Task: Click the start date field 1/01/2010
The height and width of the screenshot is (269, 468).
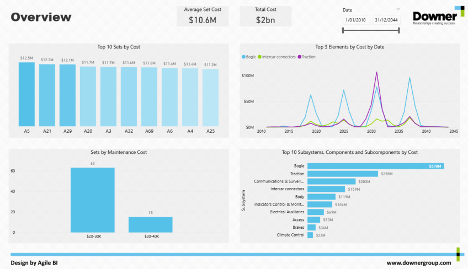Action: [356, 20]
